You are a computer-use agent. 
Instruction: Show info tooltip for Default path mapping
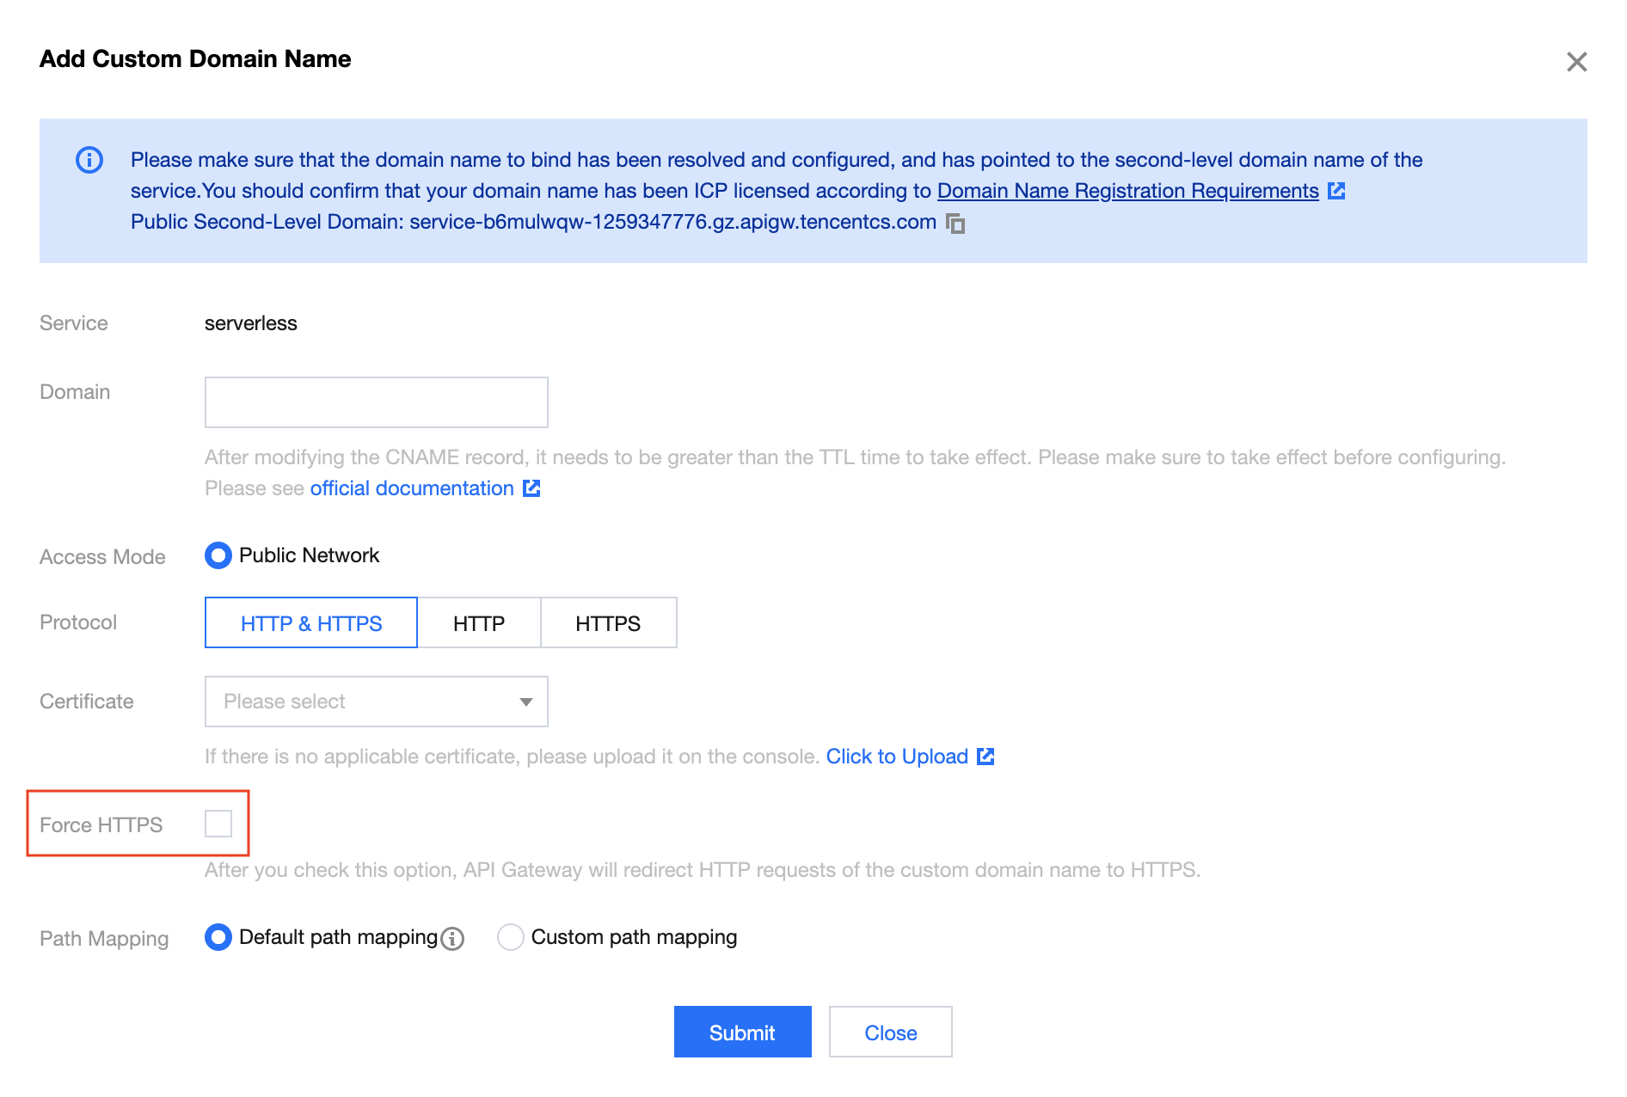[452, 939]
